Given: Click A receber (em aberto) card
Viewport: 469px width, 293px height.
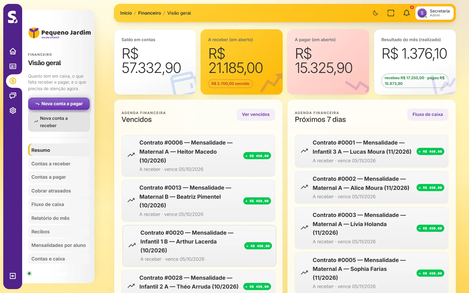Looking at the screenshot, I should click(242, 62).
